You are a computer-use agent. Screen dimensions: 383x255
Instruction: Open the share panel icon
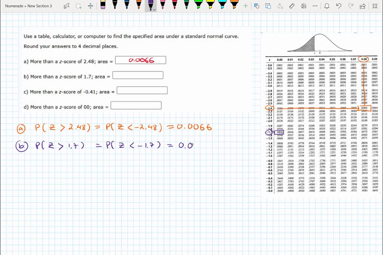point(362,6)
